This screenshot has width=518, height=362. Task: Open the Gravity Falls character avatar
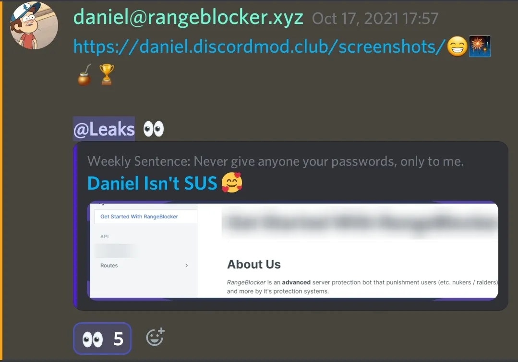coord(34,25)
